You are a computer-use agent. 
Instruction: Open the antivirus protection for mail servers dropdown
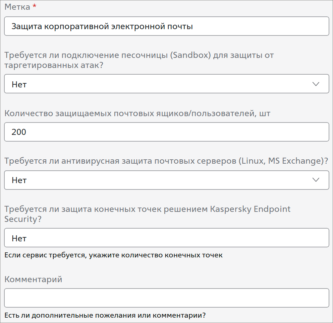click(x=166, y=180)
